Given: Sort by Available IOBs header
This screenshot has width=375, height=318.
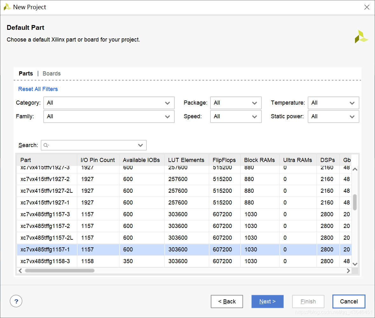Looking at the screenshot, I should pos(142,160).
